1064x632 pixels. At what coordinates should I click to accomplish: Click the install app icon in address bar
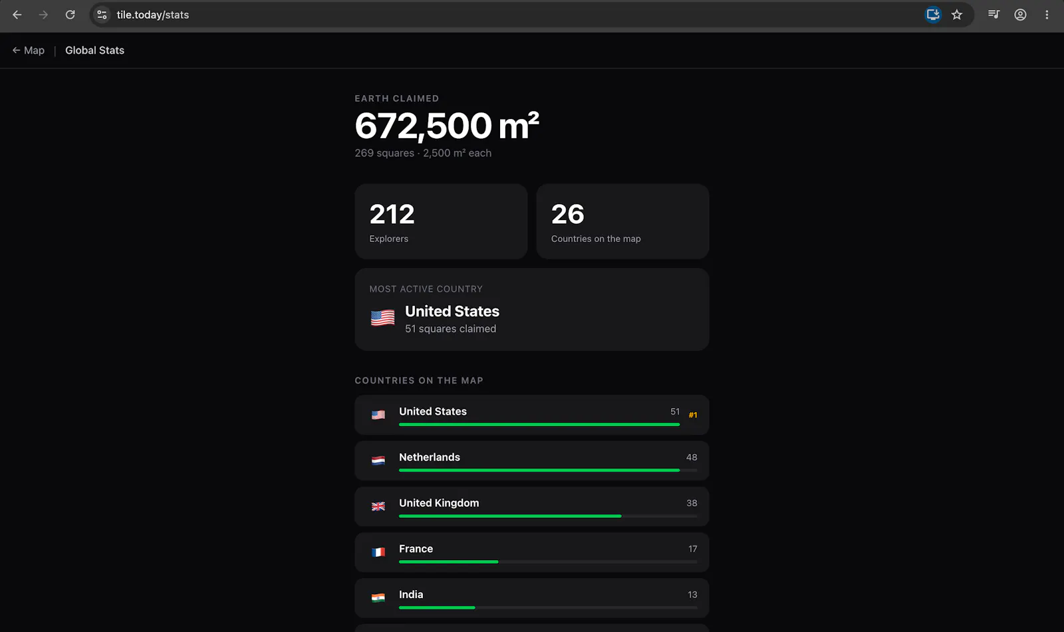click(933, 15)
